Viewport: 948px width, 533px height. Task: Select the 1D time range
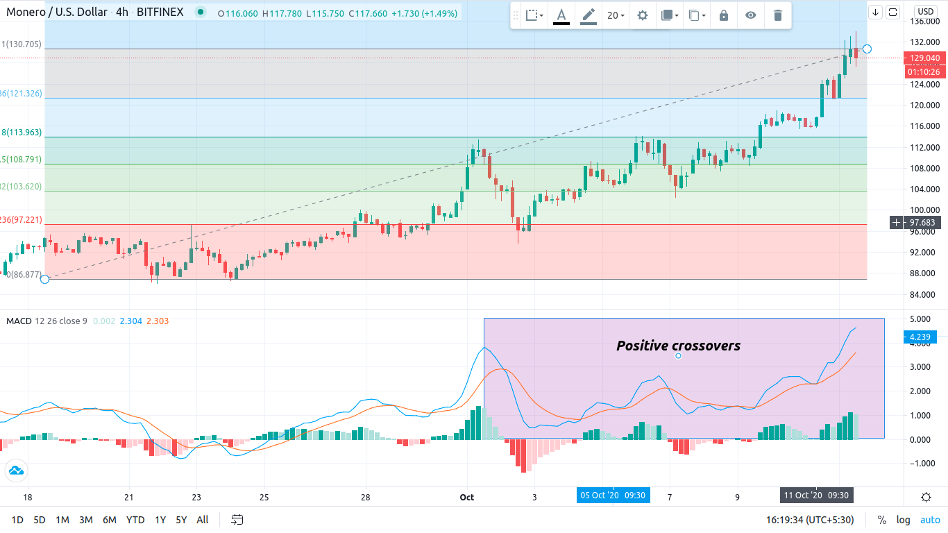pyautogui.click(x=17, y=520)
